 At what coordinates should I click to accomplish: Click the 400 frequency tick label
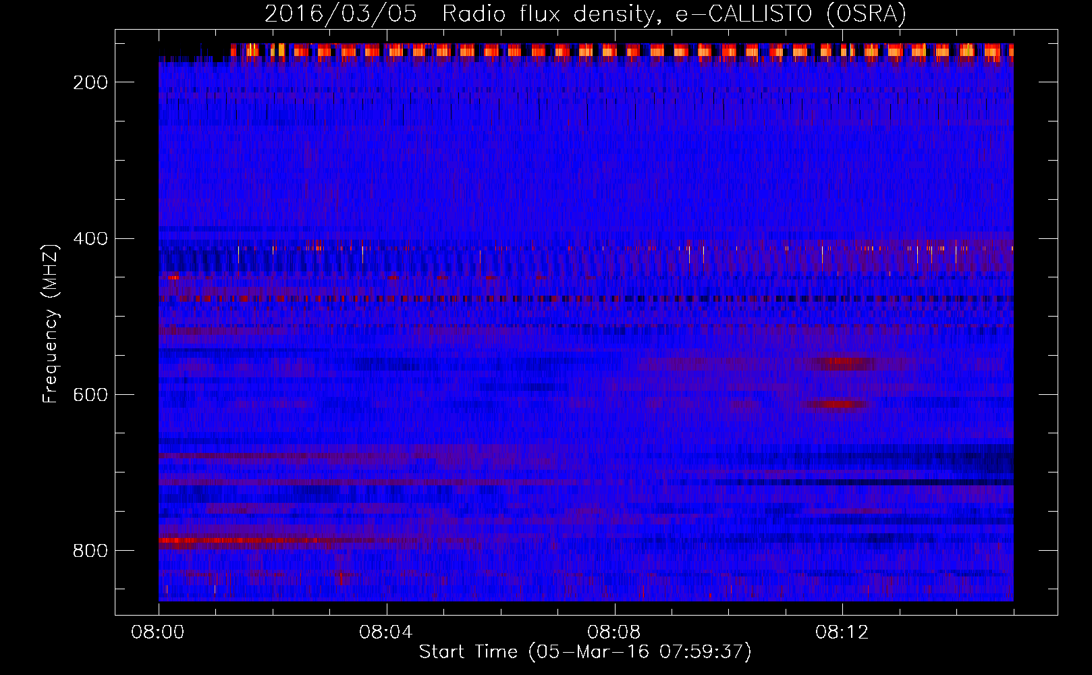point(90,239)
